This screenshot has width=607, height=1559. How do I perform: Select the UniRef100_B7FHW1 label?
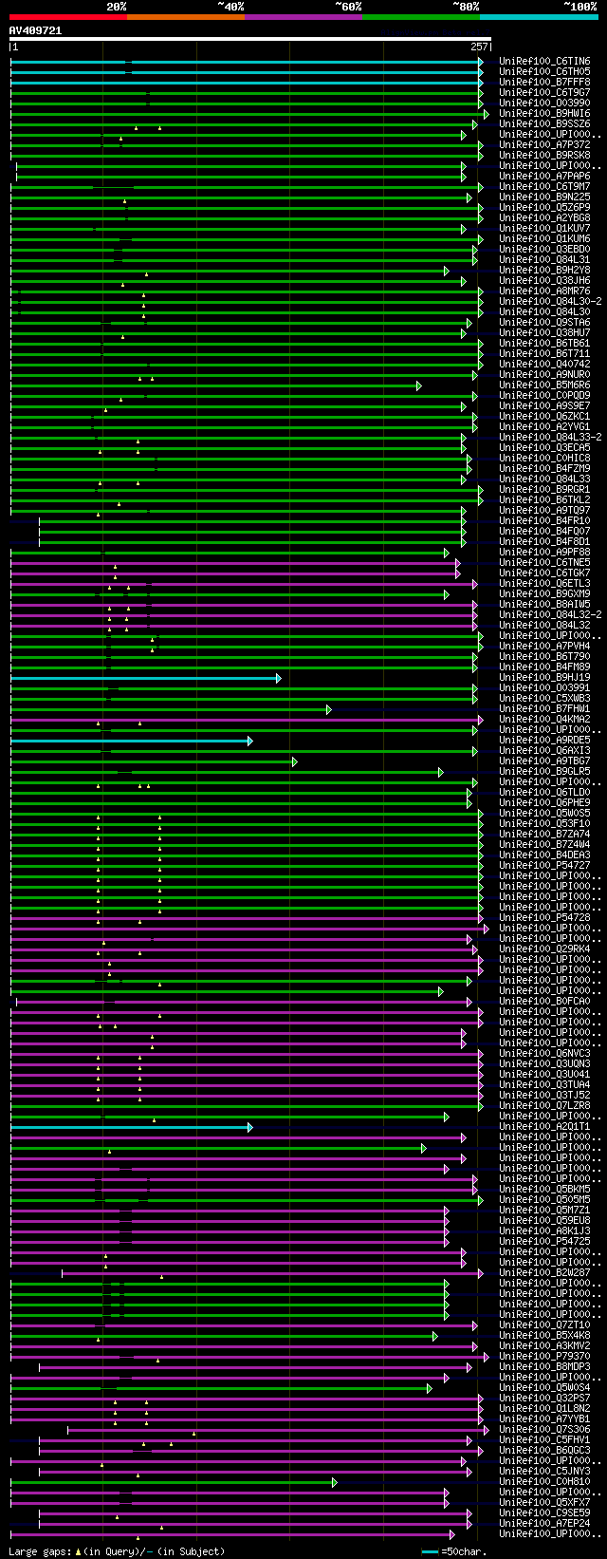coord(544,709)
